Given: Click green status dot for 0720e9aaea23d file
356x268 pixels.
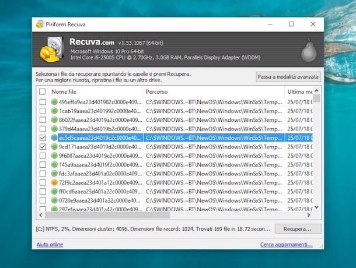Looking at the screenshot, I should tap(54, 200).
